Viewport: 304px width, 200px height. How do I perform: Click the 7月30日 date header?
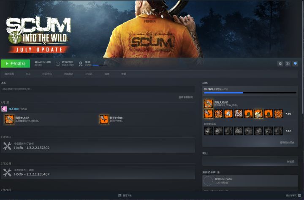(6, 137)
